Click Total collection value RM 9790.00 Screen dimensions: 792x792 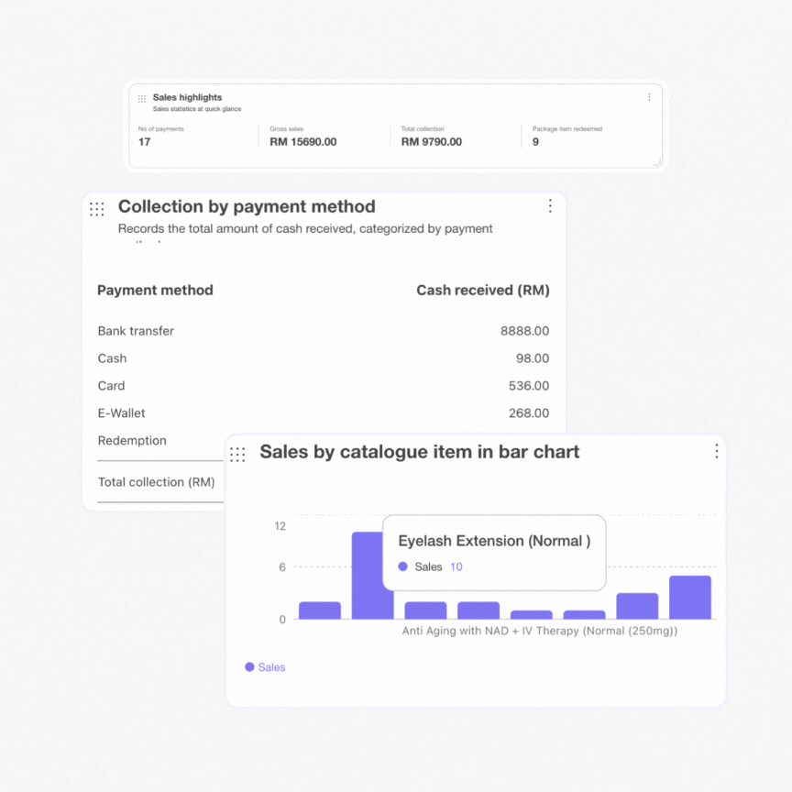pos(432,142)
